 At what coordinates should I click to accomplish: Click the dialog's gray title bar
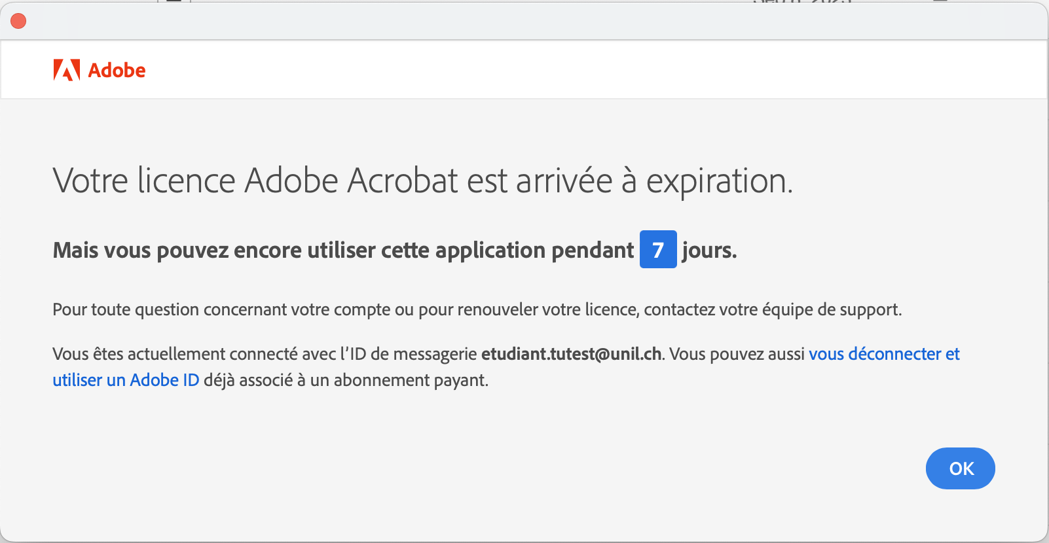pyautogui.click(x=524, y=21)
